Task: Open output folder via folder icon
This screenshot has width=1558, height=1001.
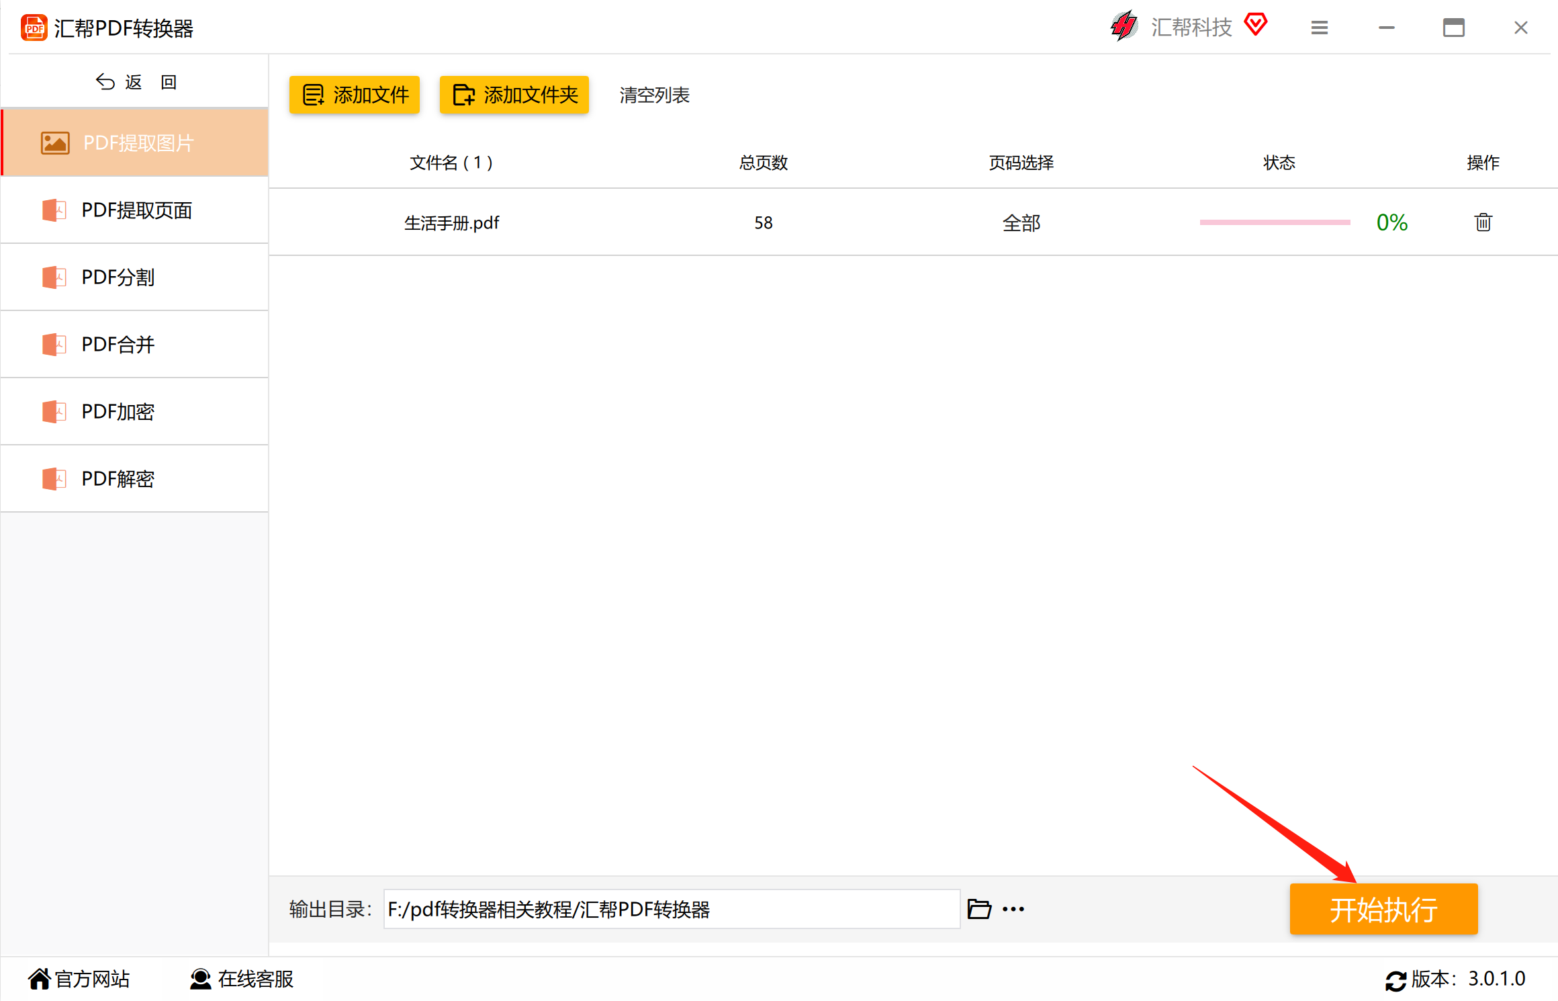Action: (979, 910)
